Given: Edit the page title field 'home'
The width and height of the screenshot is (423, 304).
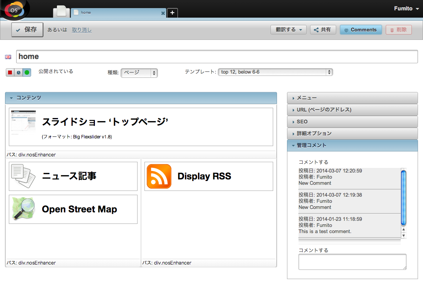Looking at the screenshot, I should click(217, 57).
